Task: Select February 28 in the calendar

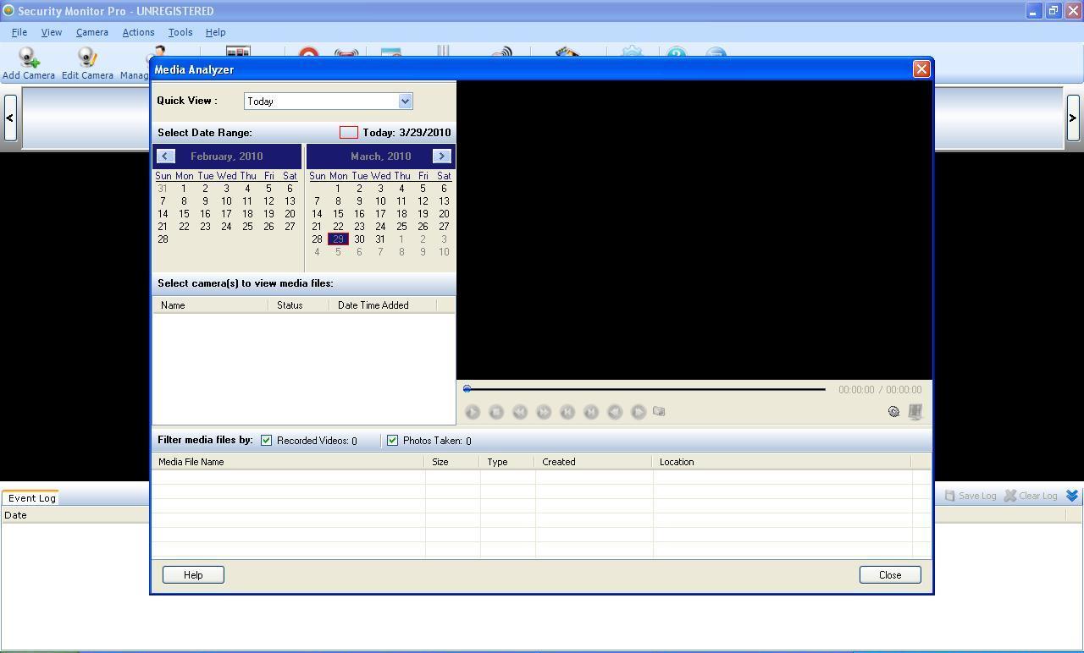Action: [163, 239]
